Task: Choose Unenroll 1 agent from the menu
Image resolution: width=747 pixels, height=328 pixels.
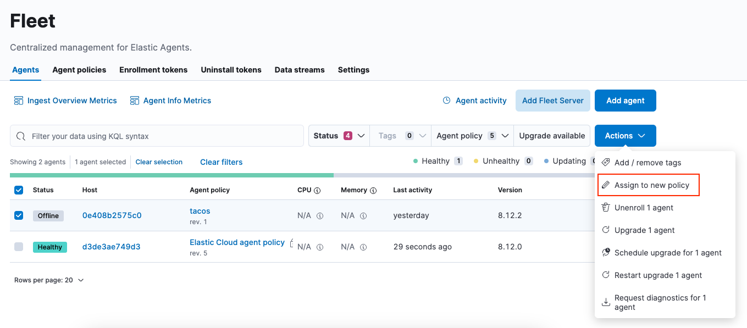Action: pyautogui.click(x=645, y=207)
